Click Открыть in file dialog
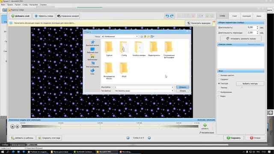Viewport: 274px width, 154px height. point(182,87)
